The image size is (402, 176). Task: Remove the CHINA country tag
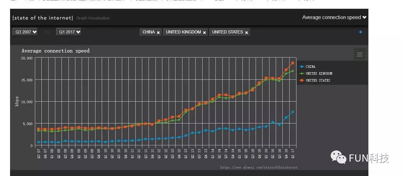(158, 33)
